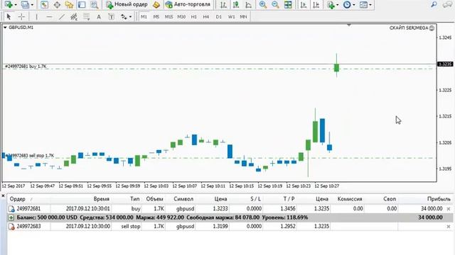
Task: Open the Data Window crosshair-target icon
Action: coord(57,5)
